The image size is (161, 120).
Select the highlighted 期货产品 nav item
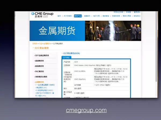pyautogui.click(x=78, y=16)
